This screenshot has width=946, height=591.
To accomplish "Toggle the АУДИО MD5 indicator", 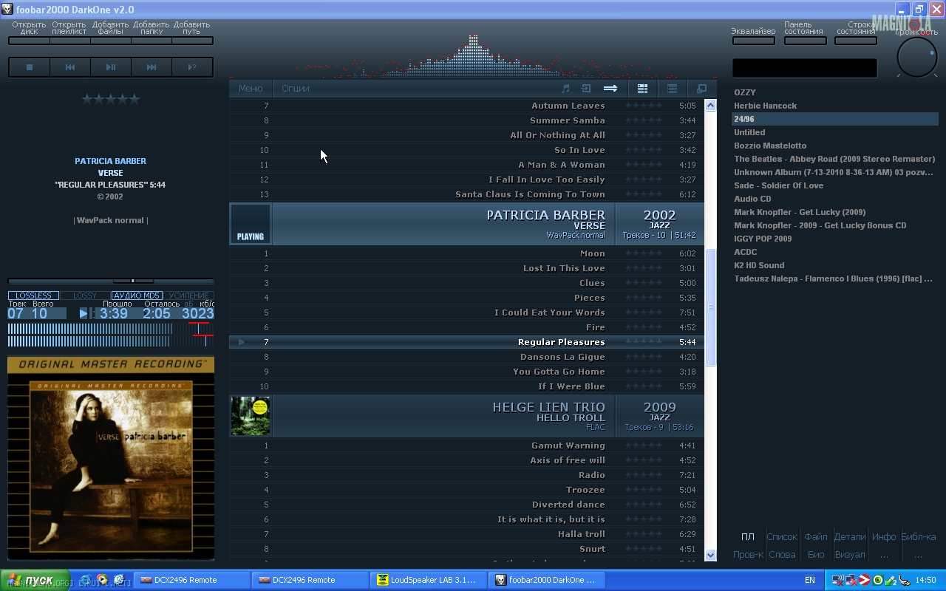I will click(x=137, y=295).
